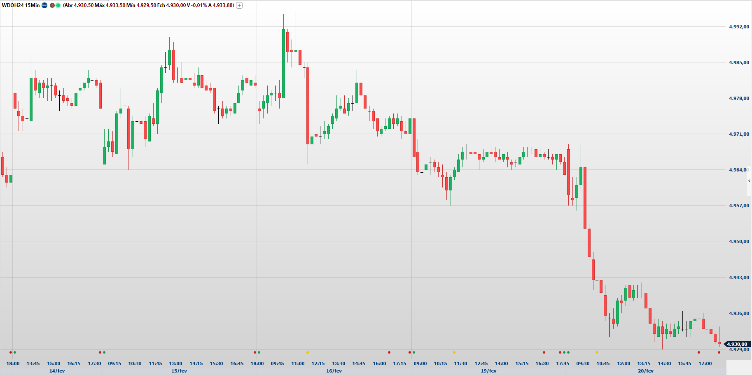This screenshot has width=752, height=375.
Task: Click the BM&F exchange badge icon
Action: (44, 5)
